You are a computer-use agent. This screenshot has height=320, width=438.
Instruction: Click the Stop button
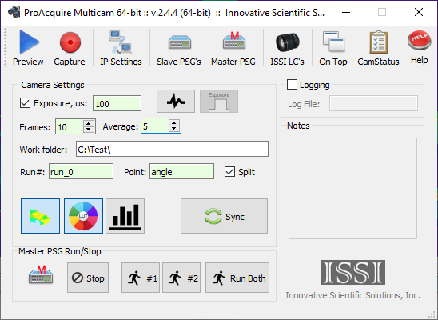click(88, 278)
